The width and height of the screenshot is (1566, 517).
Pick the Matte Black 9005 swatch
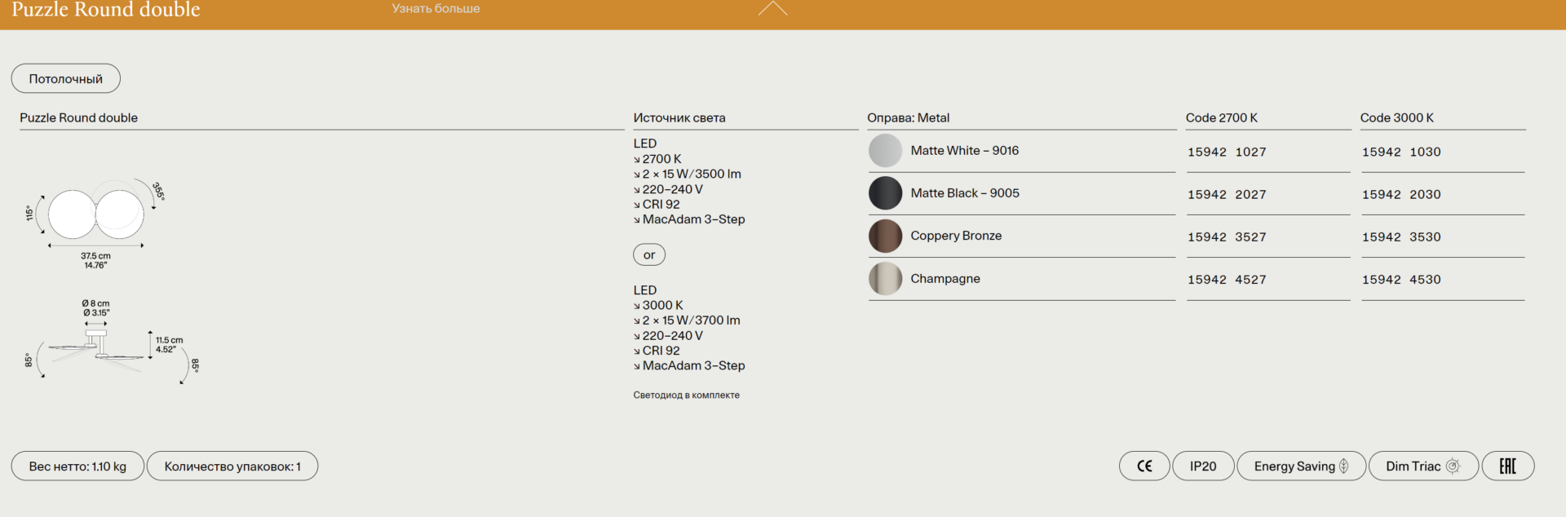point(885,193)
